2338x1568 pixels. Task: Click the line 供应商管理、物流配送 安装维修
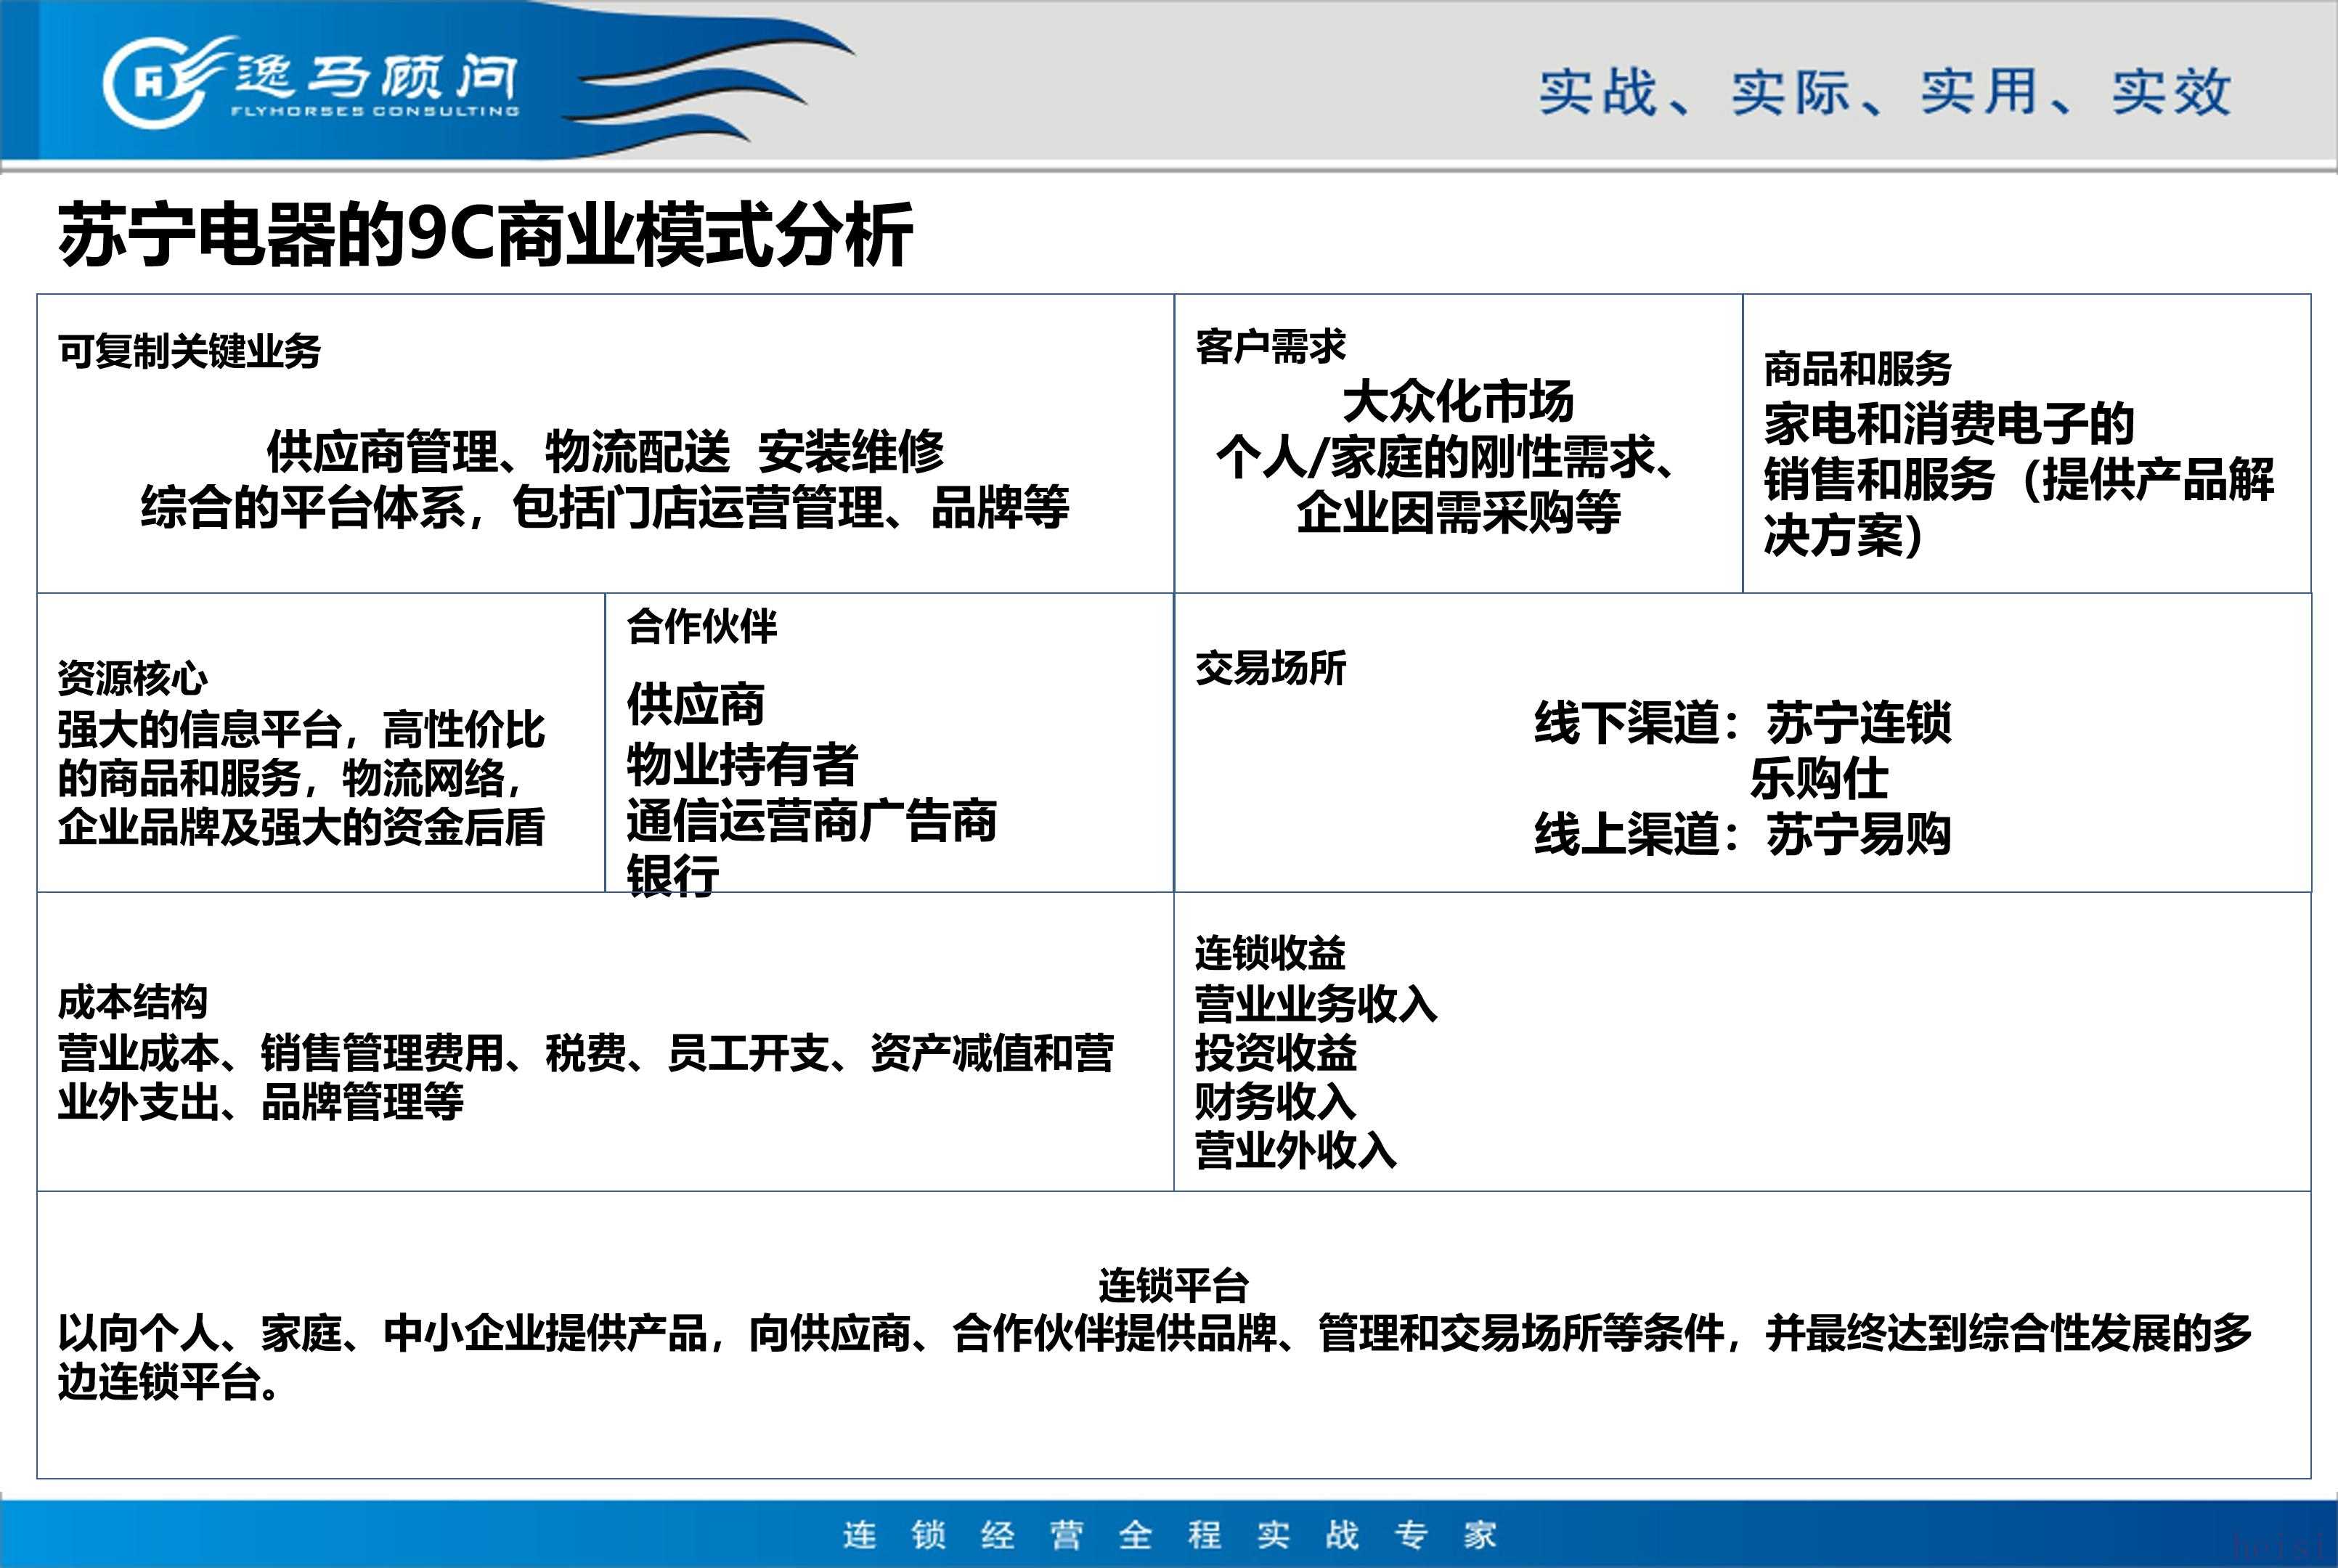605,451
